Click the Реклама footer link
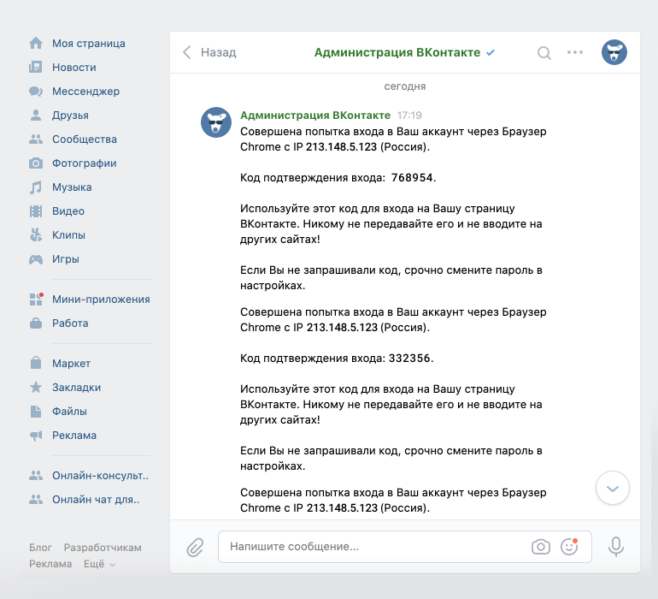 point(50,564)
